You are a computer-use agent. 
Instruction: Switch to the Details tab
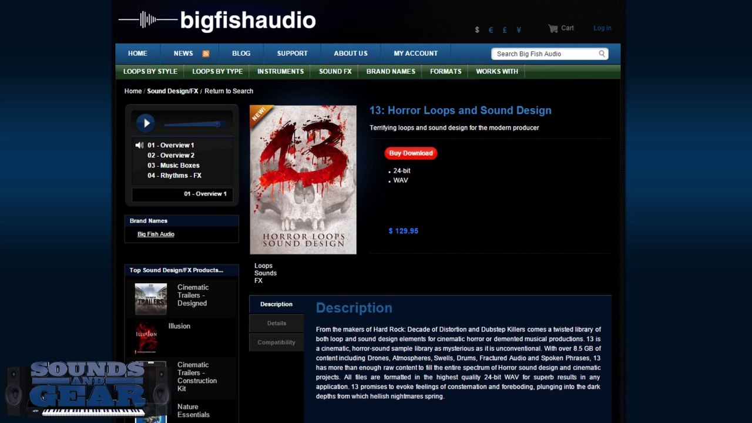(276, 323)
